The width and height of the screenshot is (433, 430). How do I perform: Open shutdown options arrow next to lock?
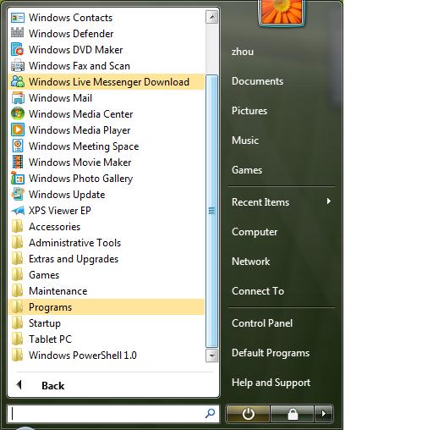click(x=324, y=414)
